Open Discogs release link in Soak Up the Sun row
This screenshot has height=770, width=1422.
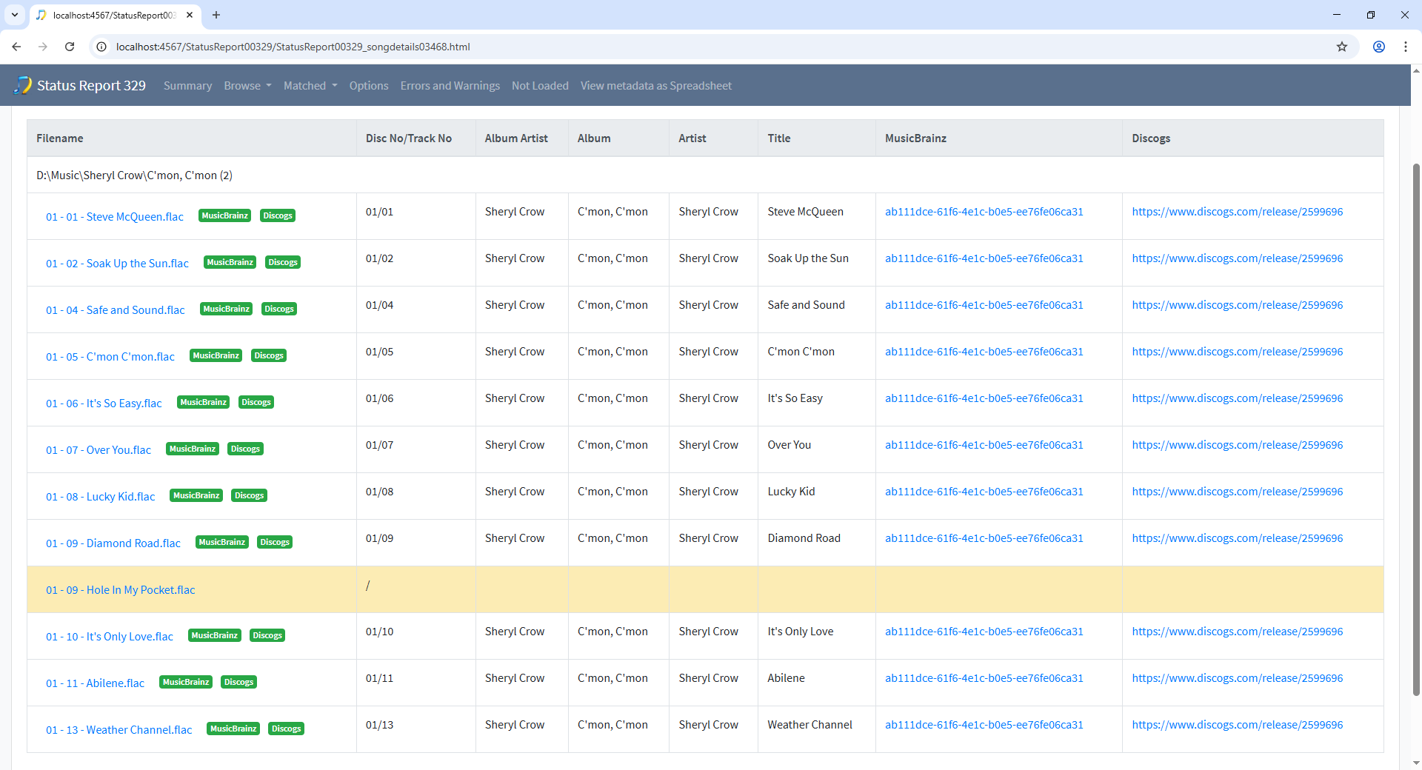pos(1238,258)
